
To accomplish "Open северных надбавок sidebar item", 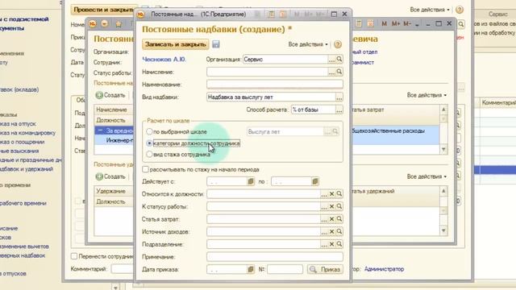I will pos(23,255).
